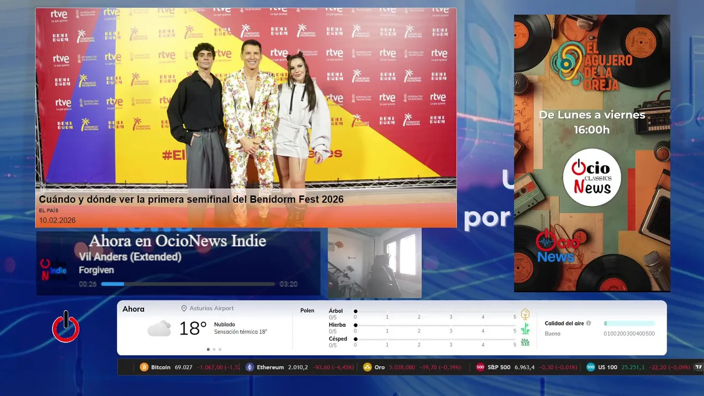Click the OcioNews Indie station logo
This screenshot has width=704, height=396.
coord(53,269)
